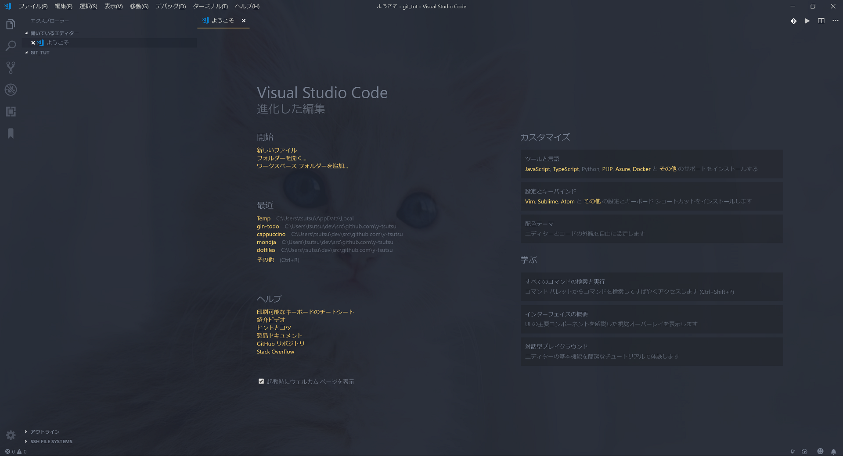
Task: Open すべてのコマンドの検索と実行 card
Action: [x=652, y=286]
